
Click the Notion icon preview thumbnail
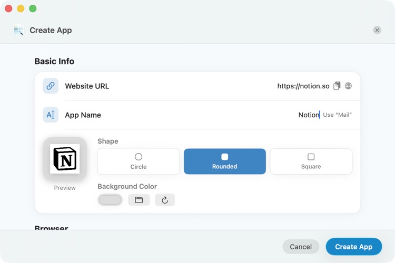(65, 159)
